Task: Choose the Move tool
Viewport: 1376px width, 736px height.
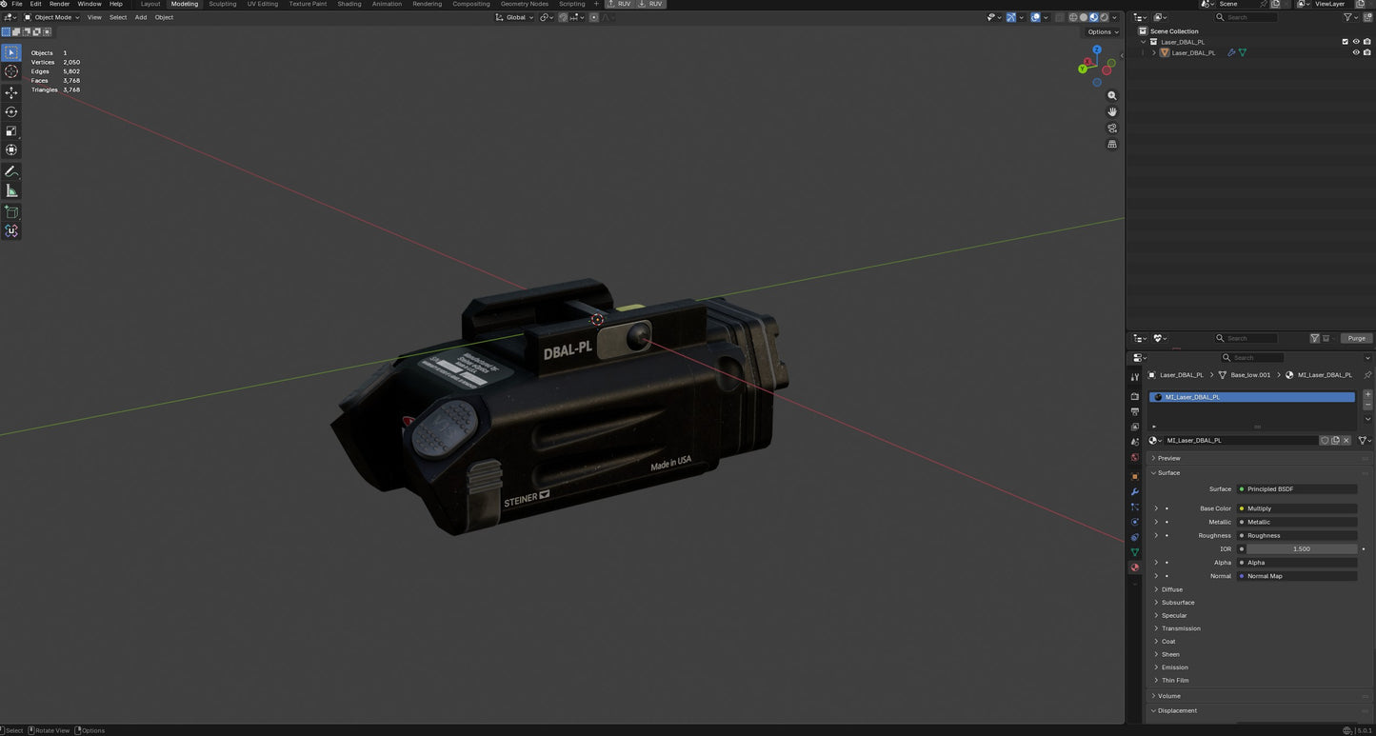Action: click(x=11, y=92)
